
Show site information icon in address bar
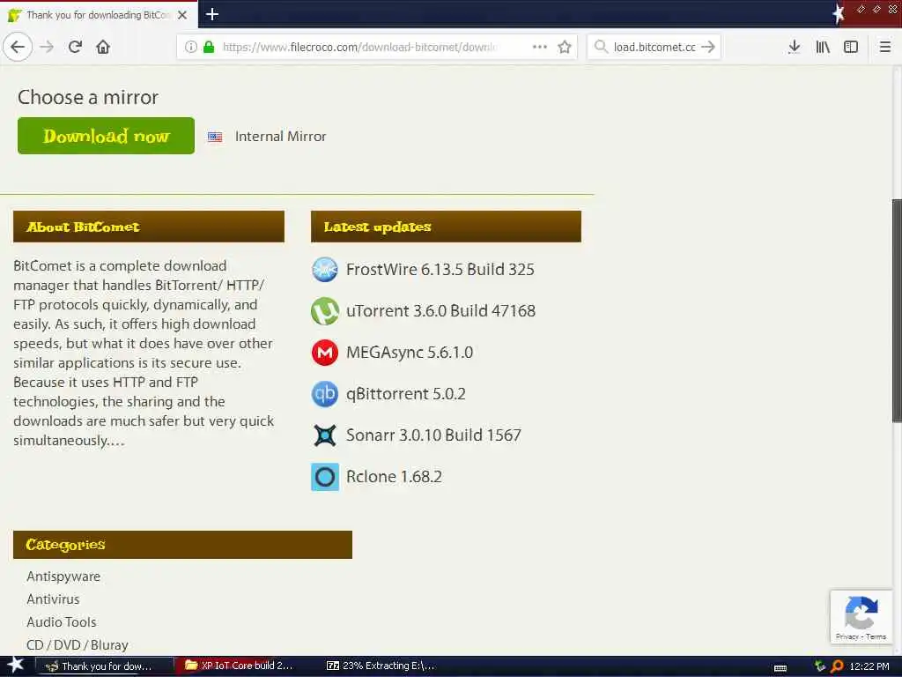[x=191, y=47]
